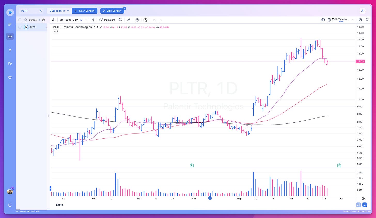The image size is (376, 218).
Task: Open the education cap icon in sidebar
Action: click(10, 77)
